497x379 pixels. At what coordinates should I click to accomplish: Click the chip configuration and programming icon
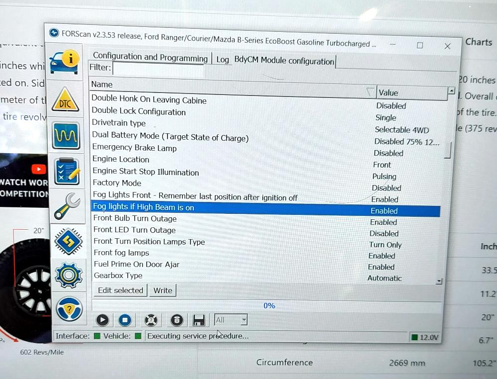point(68,241)
